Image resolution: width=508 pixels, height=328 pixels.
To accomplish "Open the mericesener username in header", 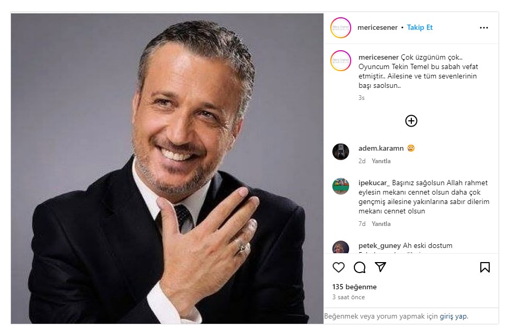I will point(377,28).
